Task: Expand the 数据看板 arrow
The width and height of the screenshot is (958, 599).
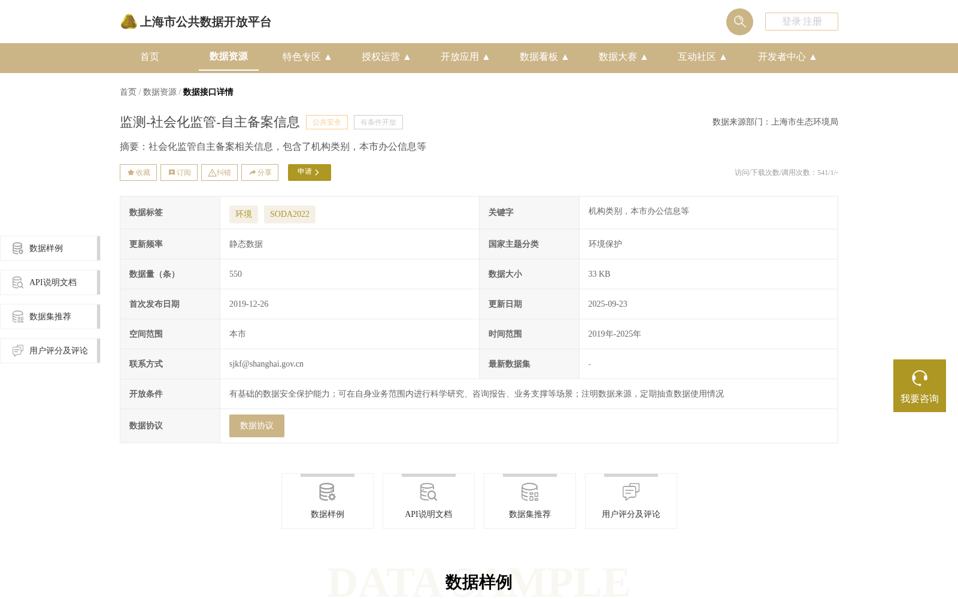Action: [x=565, y=57]
